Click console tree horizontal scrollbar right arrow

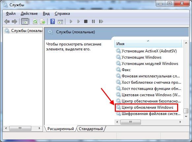pos(39,128)
